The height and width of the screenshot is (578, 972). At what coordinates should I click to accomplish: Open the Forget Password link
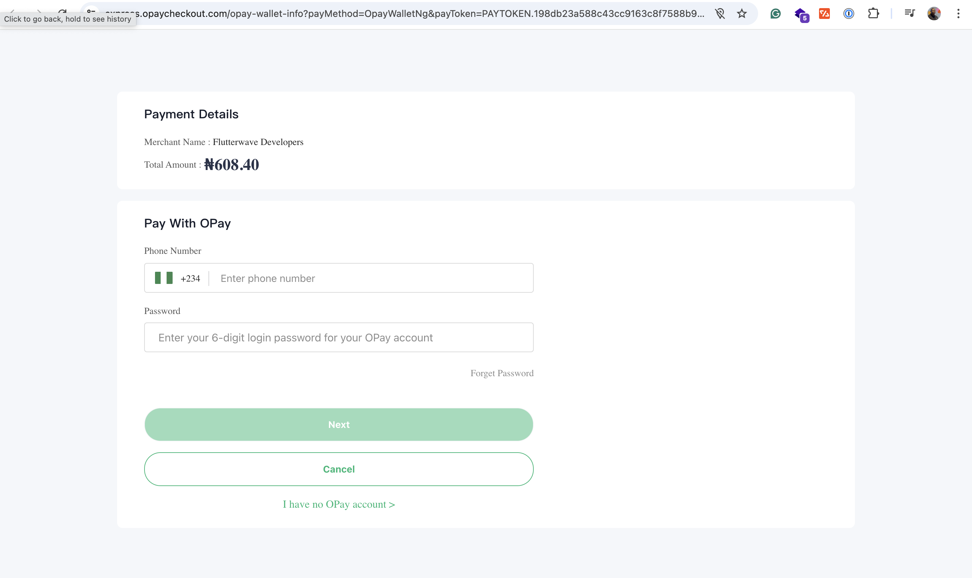pyautogui.click(x=502, y=373)
